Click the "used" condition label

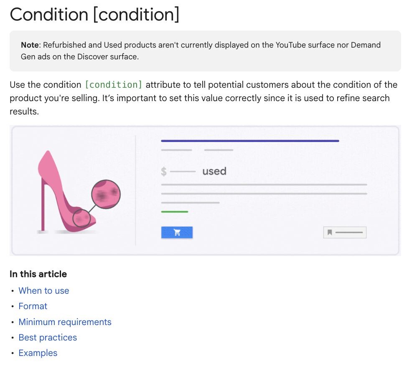(x=214, y=171)
